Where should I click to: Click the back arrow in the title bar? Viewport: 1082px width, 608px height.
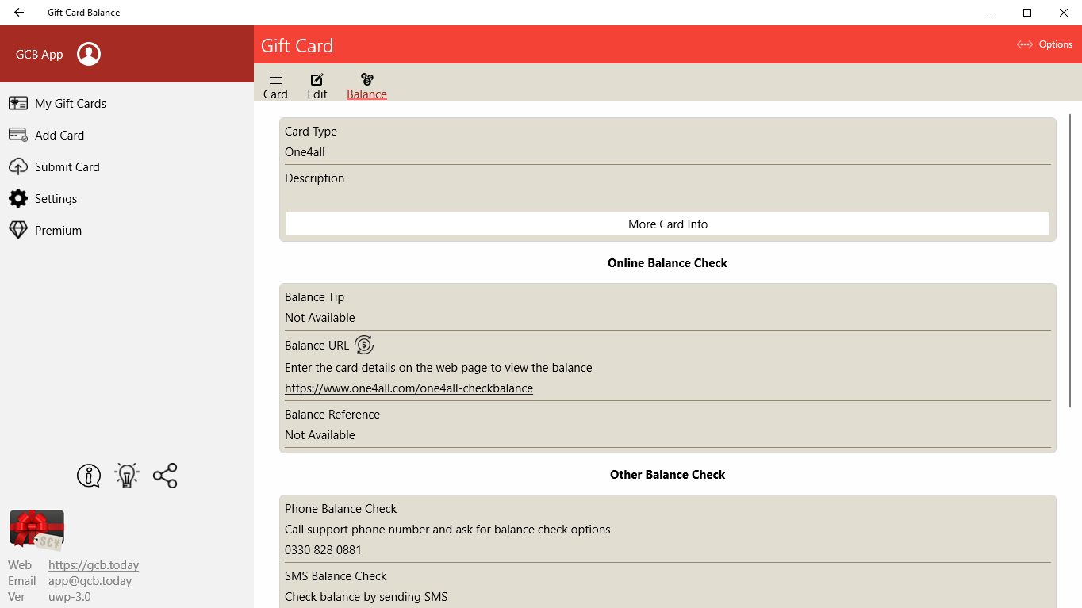[17, 12]
